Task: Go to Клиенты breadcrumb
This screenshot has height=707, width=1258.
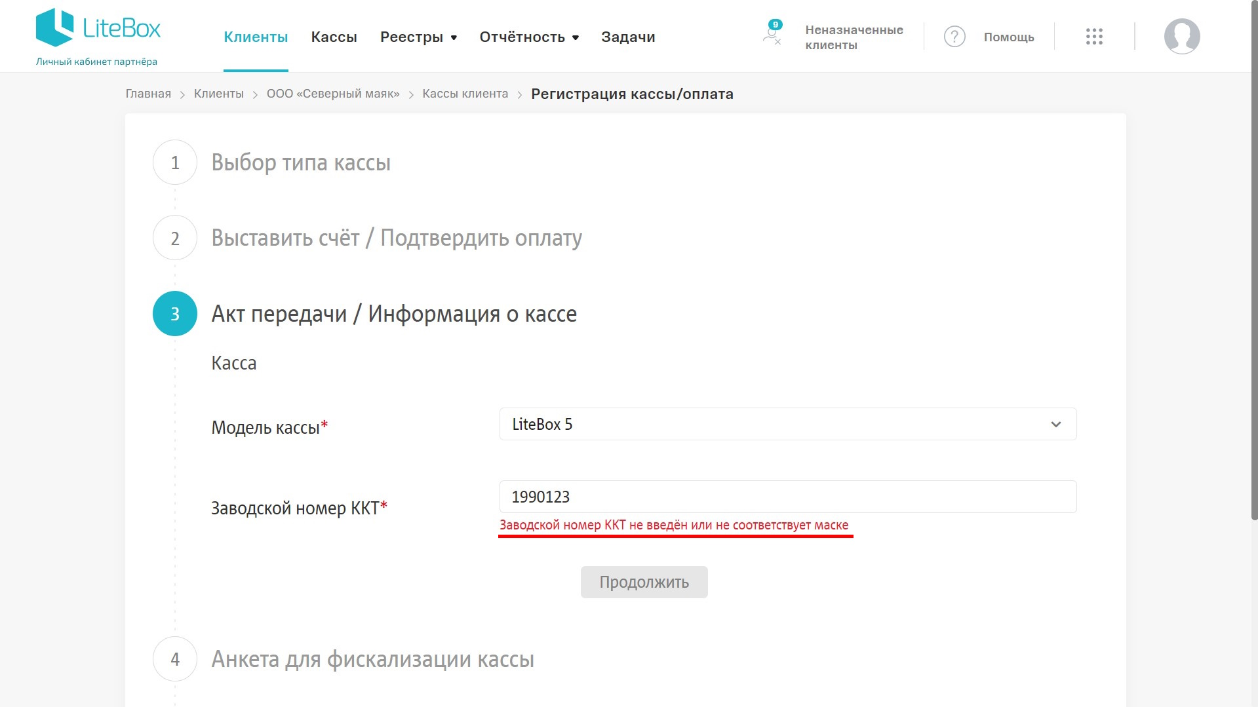Action: (218, 94)
